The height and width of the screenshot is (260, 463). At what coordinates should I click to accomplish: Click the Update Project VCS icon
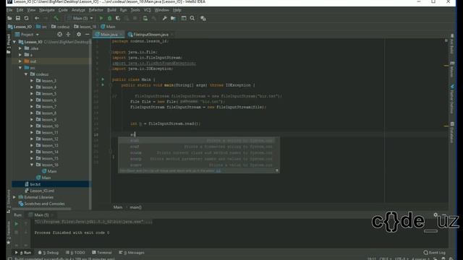point(145,18)
